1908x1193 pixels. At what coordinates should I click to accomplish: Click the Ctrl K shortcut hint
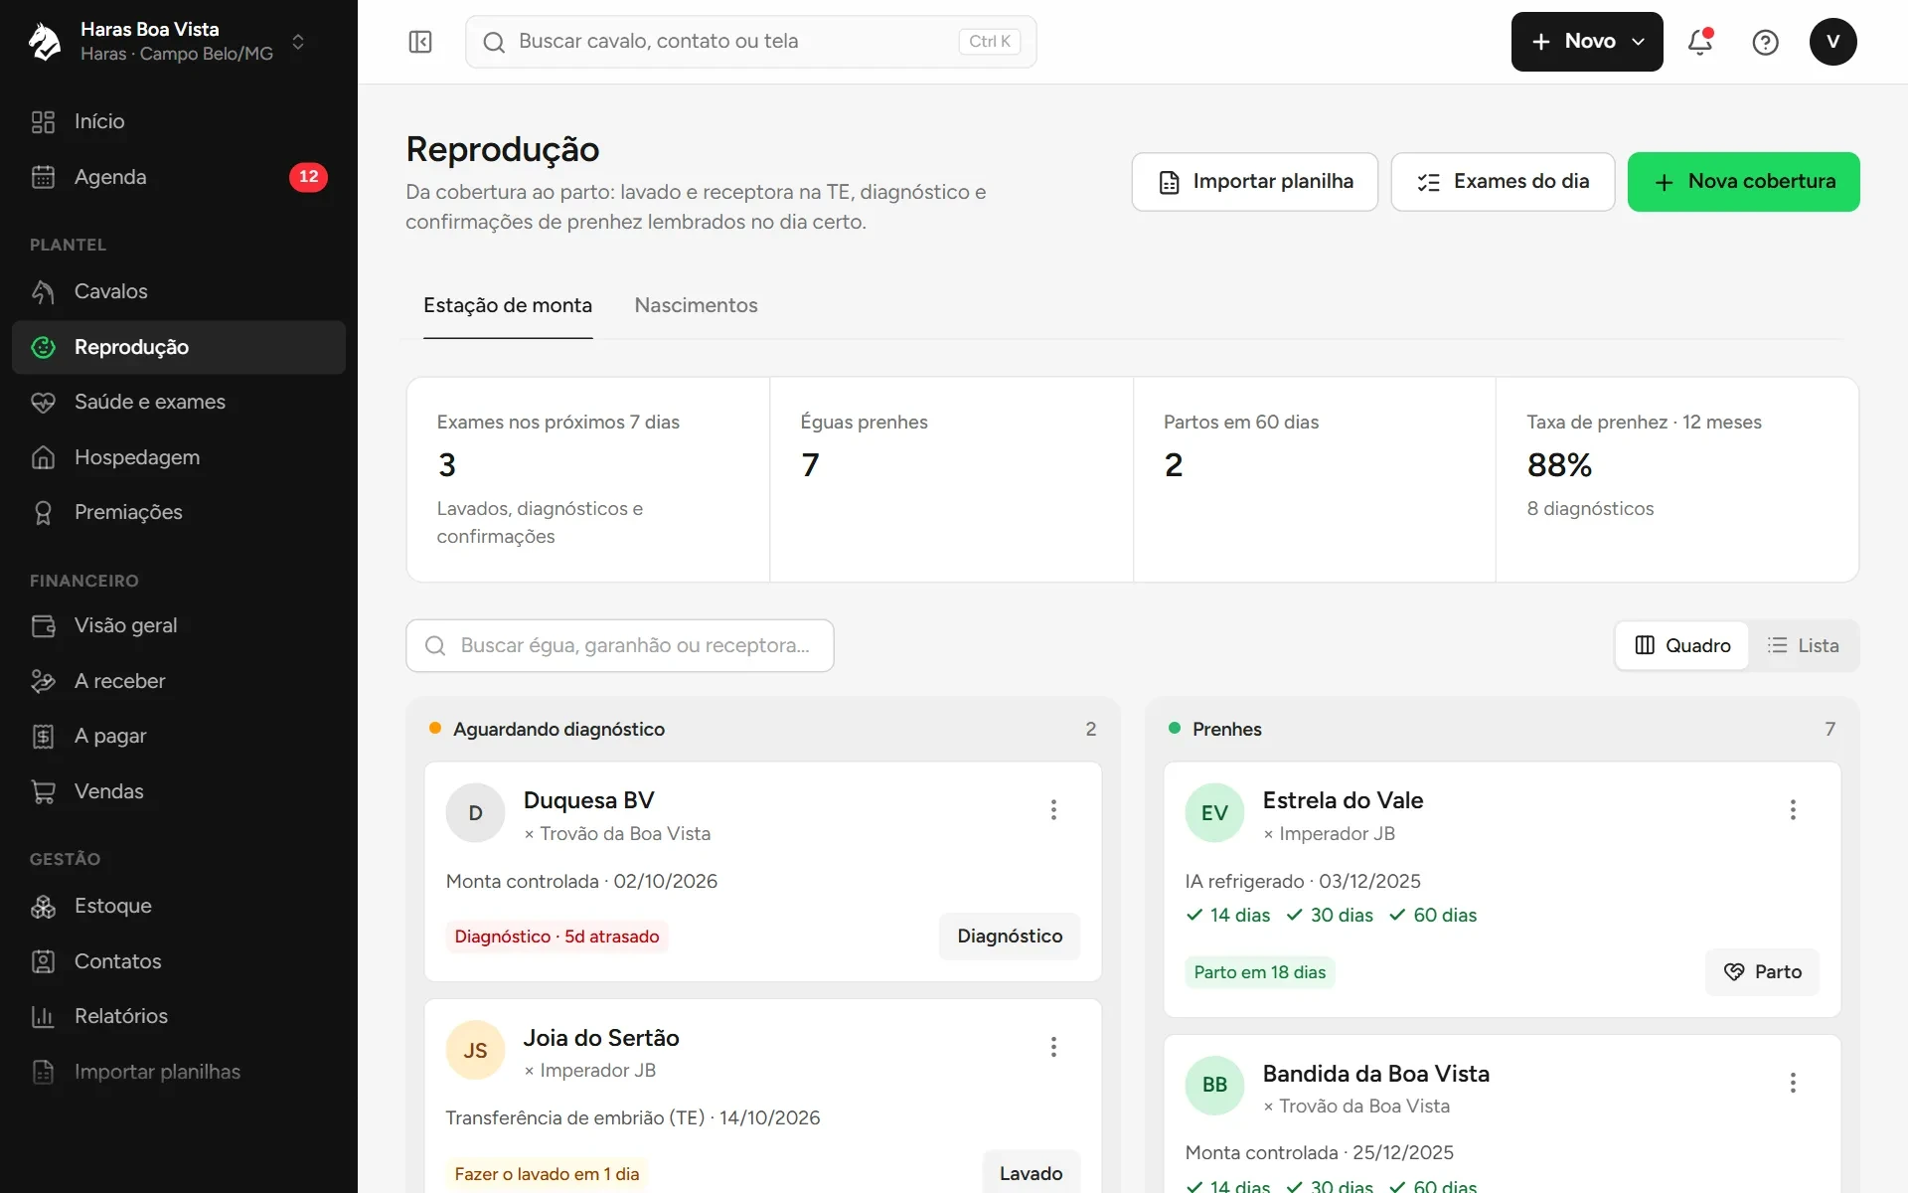pos(989,42)
